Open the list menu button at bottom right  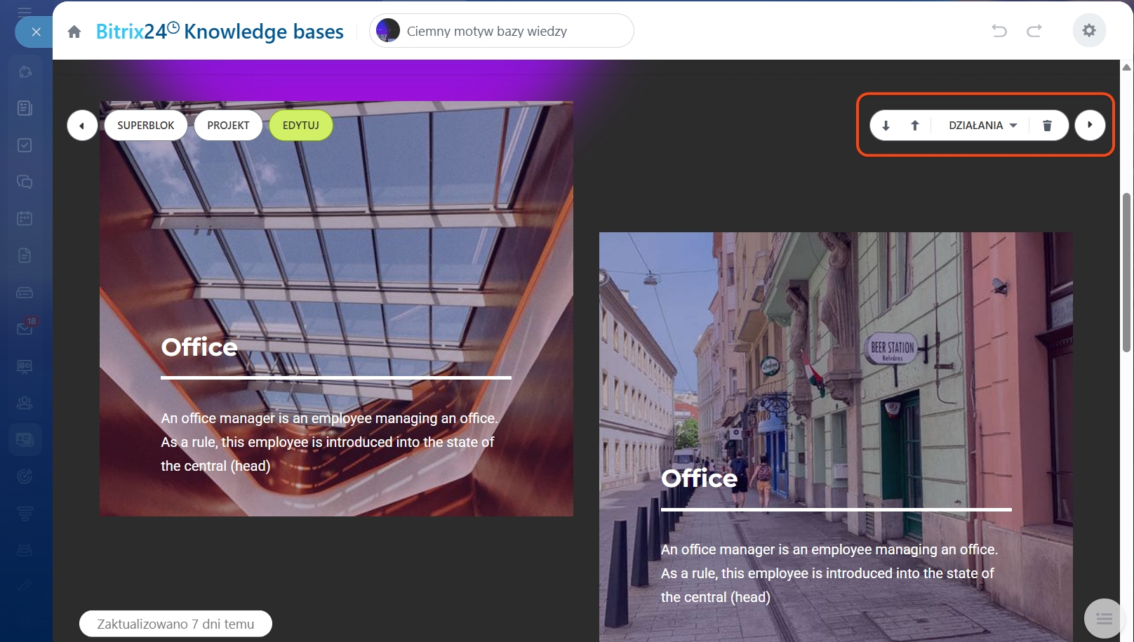coord(1104,618)
